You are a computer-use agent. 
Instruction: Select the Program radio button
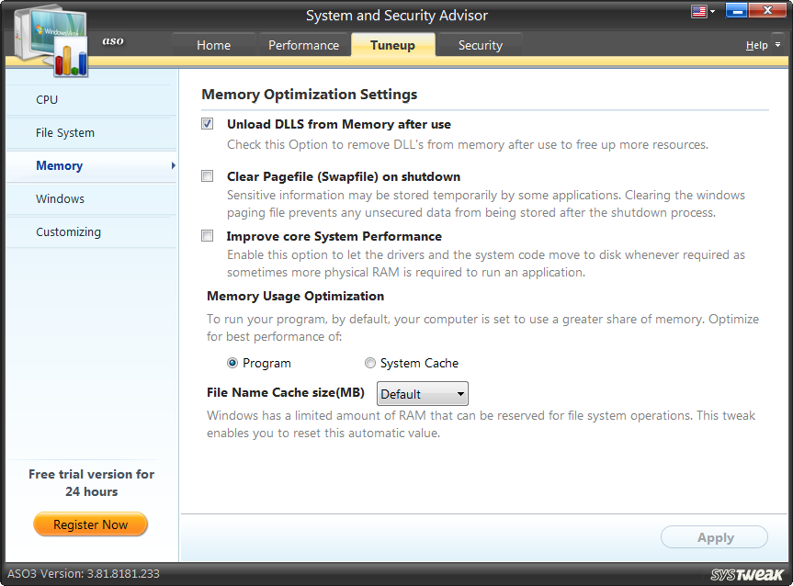pyautogui.click(x=232, y=363)
